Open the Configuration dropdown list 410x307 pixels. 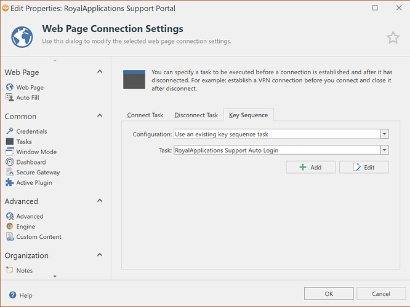click(384, 134)
